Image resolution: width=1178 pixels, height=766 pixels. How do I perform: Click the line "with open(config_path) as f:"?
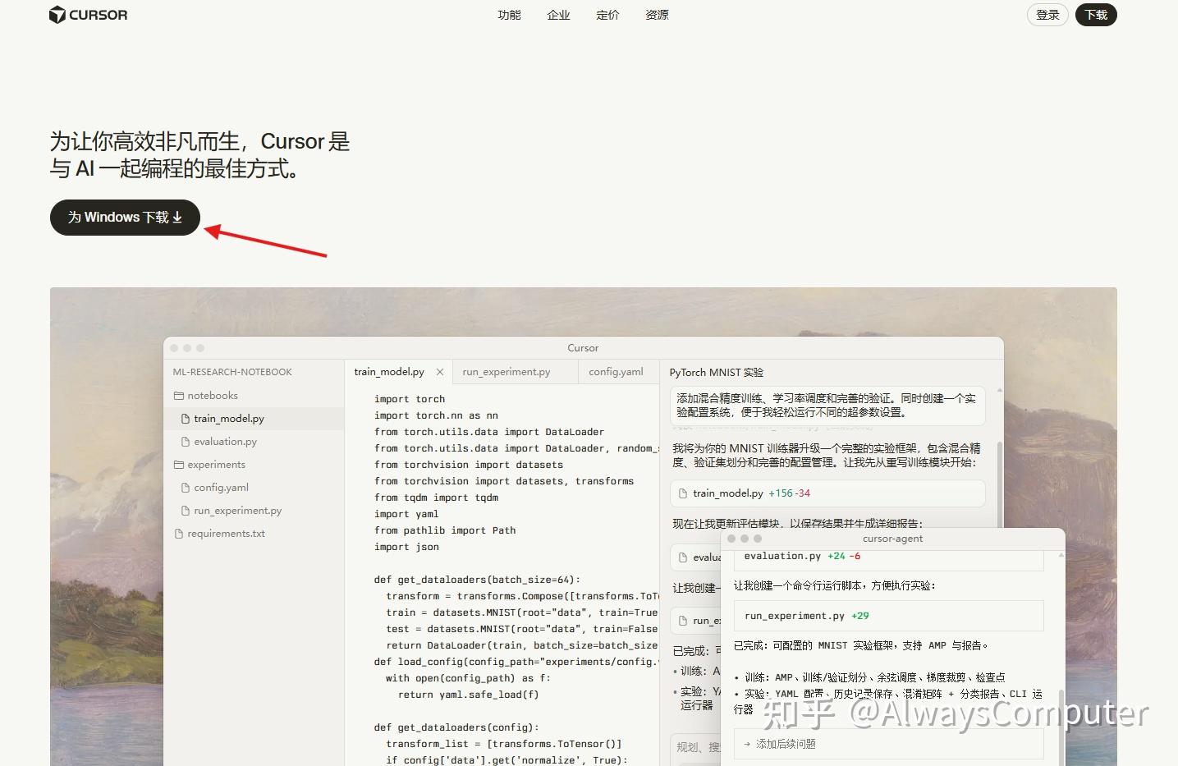pyautogui.click(x=468, y=678)
